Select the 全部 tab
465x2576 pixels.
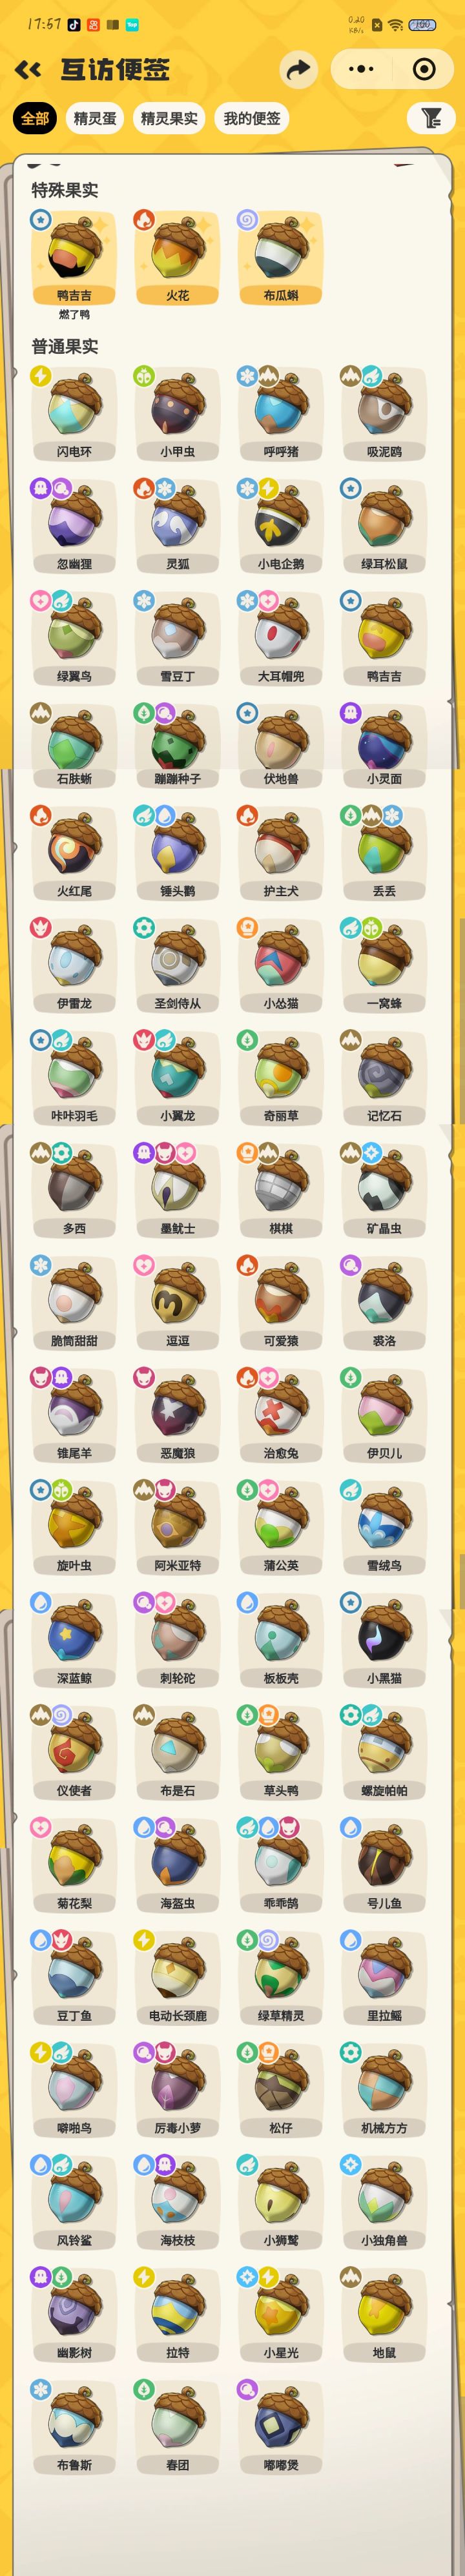[x=35, y=118]
